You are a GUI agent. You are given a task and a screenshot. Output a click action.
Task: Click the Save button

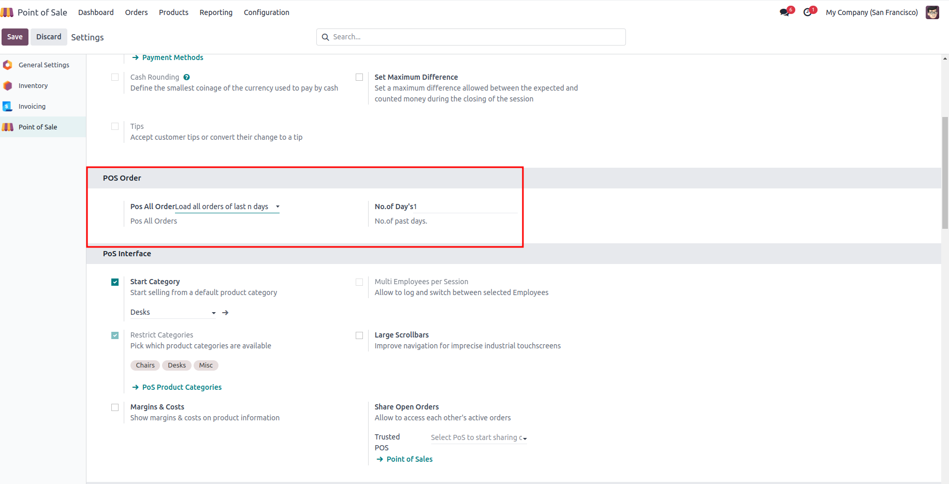pyautogui.click(x=15, y=37)
